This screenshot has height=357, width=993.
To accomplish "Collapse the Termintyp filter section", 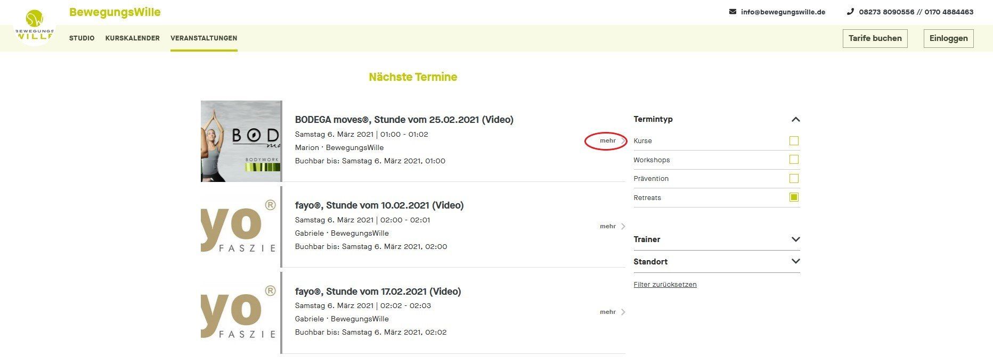I will pos(796,120).
